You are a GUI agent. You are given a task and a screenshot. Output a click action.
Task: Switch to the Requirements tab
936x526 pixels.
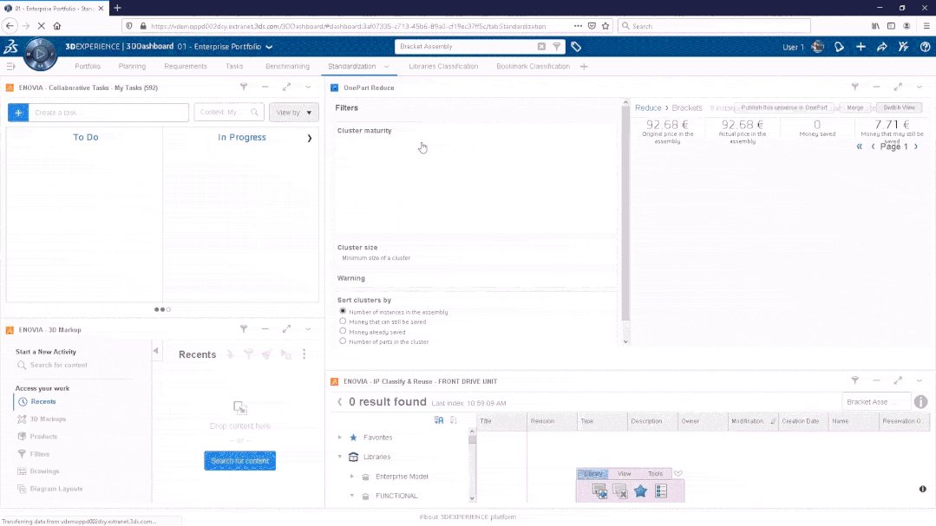pos(186,66)
